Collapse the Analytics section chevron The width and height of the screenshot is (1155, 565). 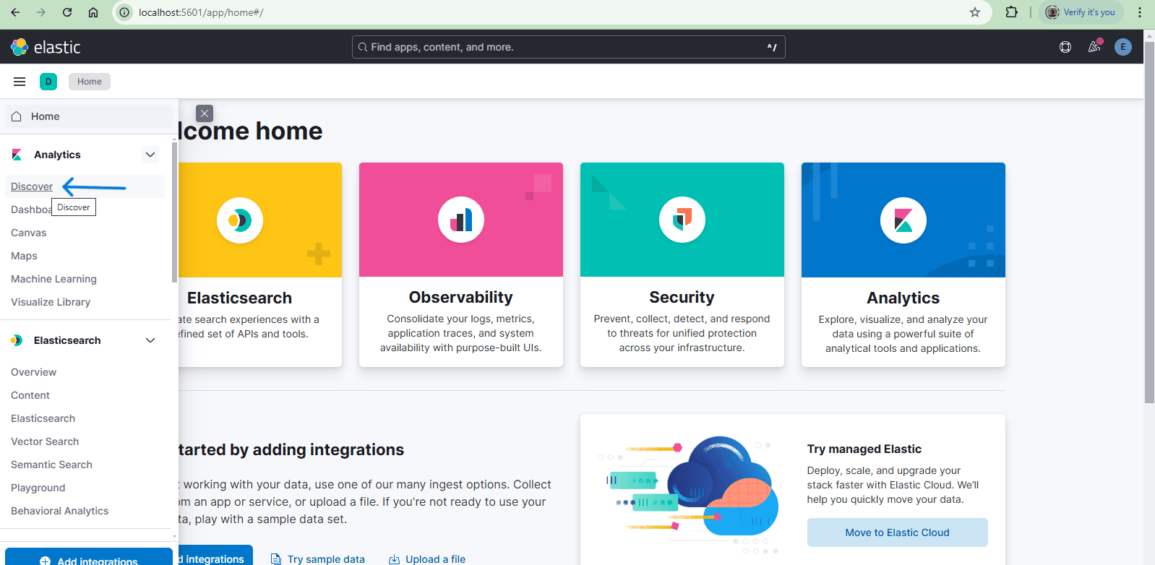coord(150,155)
